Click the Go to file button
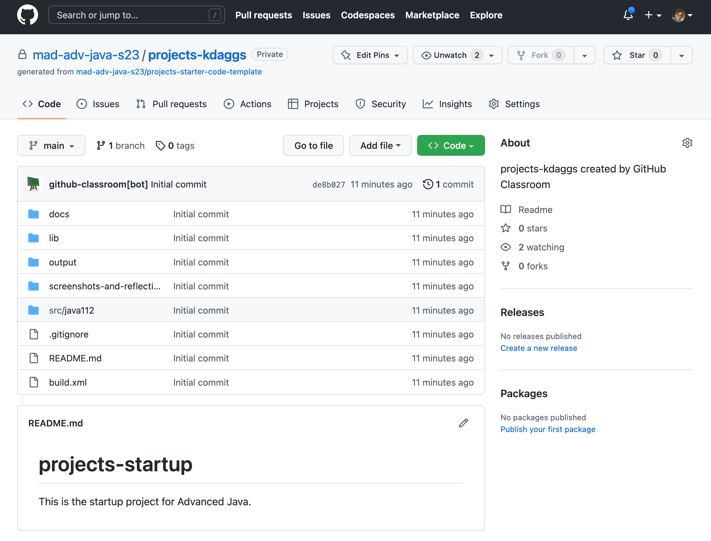The width and height of the screenshot is (711, 541). (313, 146)
